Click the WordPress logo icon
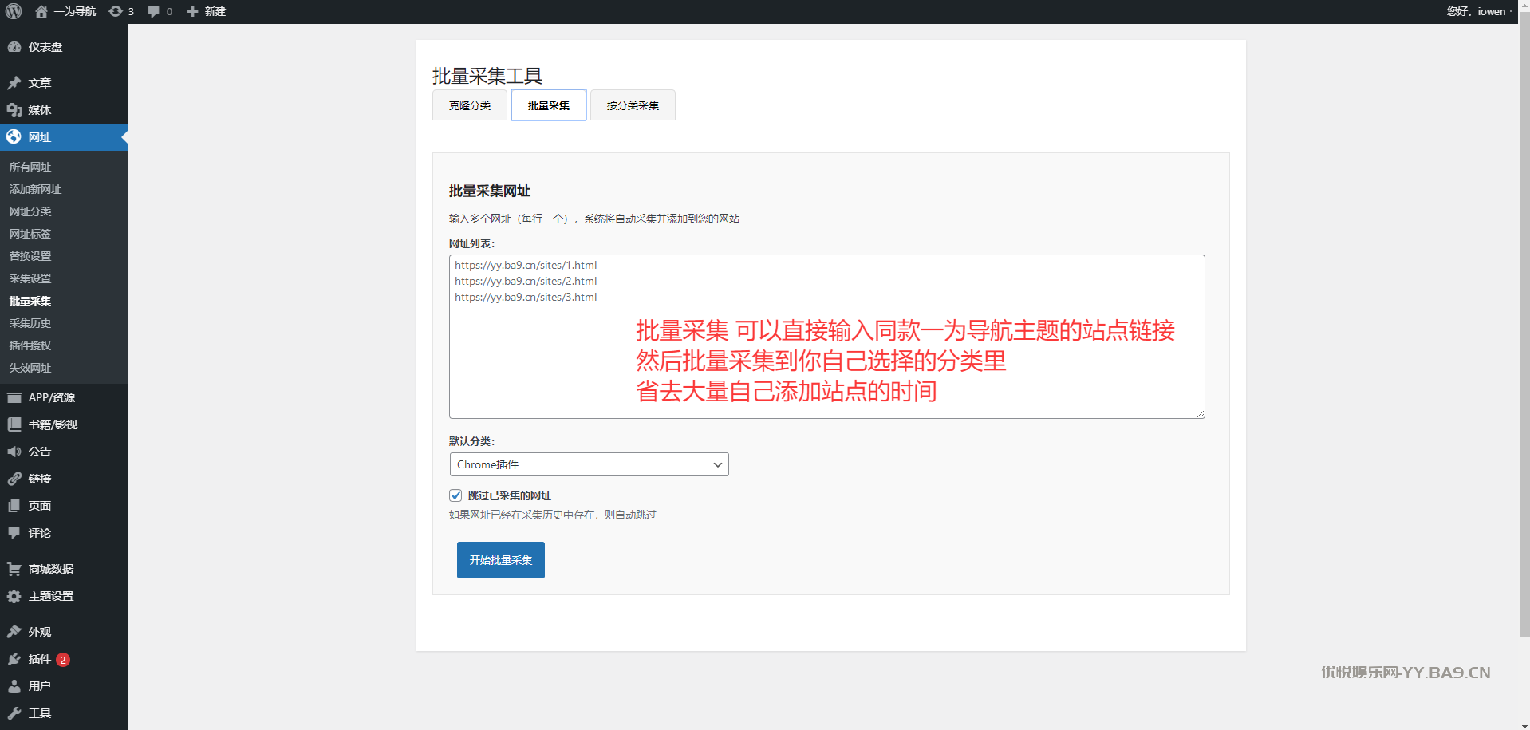Image resolution: width=1530 pixels, height=730 pixels. 14,11
